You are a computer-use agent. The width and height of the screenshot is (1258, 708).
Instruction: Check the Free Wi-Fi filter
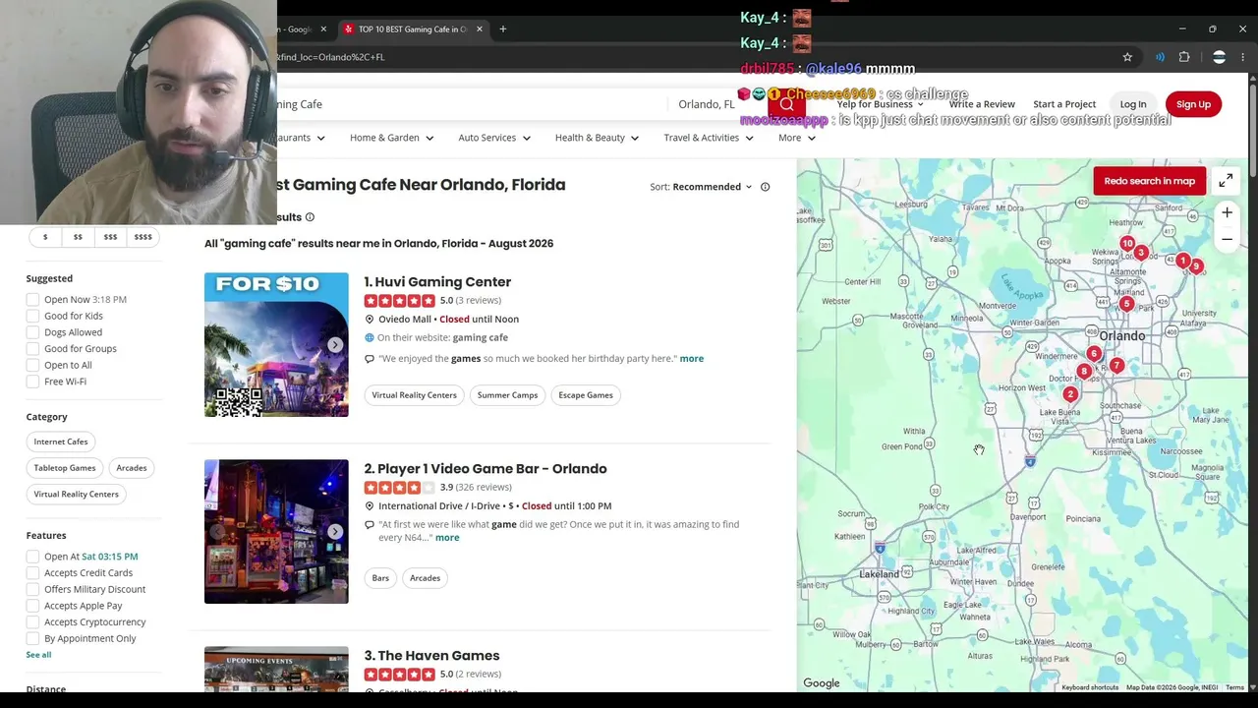click(x=32, y=382)
